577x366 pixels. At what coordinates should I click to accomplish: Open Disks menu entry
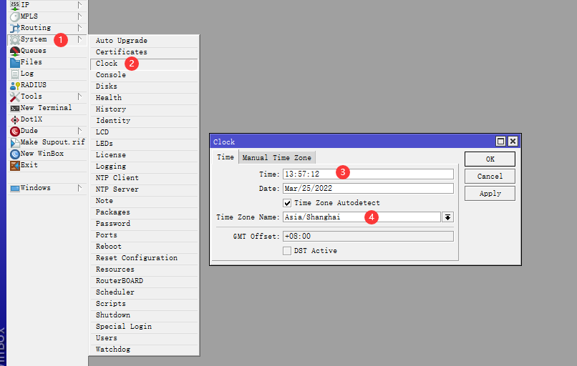(144, 86)
